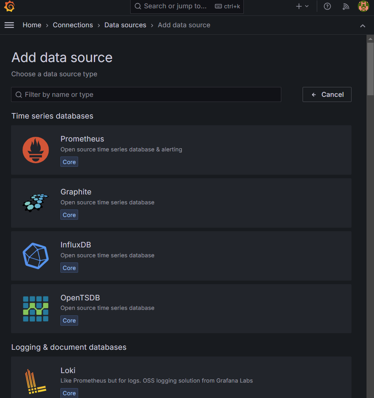Select the Prometheus torch logo

[36, 150]
